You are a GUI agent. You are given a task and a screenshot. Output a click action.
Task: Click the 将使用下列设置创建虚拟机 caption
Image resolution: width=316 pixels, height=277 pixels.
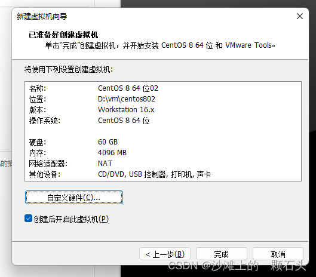(69, 69)
